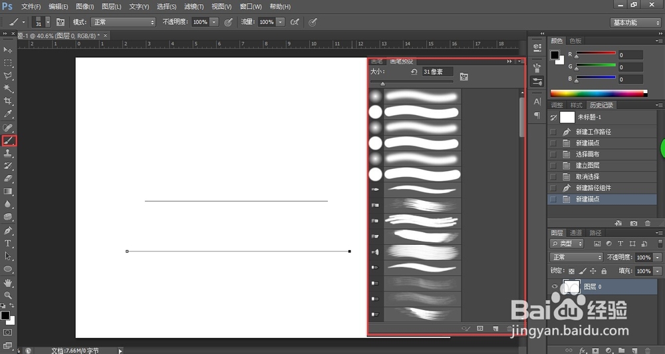
Task: Select the Gradient tool
Action: click(x=7, y=192)
